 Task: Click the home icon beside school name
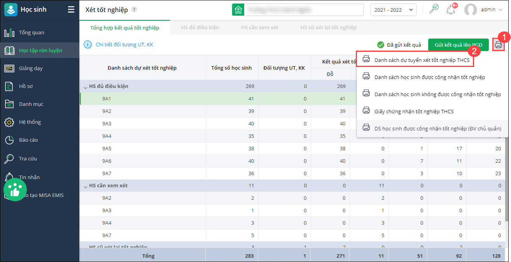pyautogui.click(x=238, y=10)
